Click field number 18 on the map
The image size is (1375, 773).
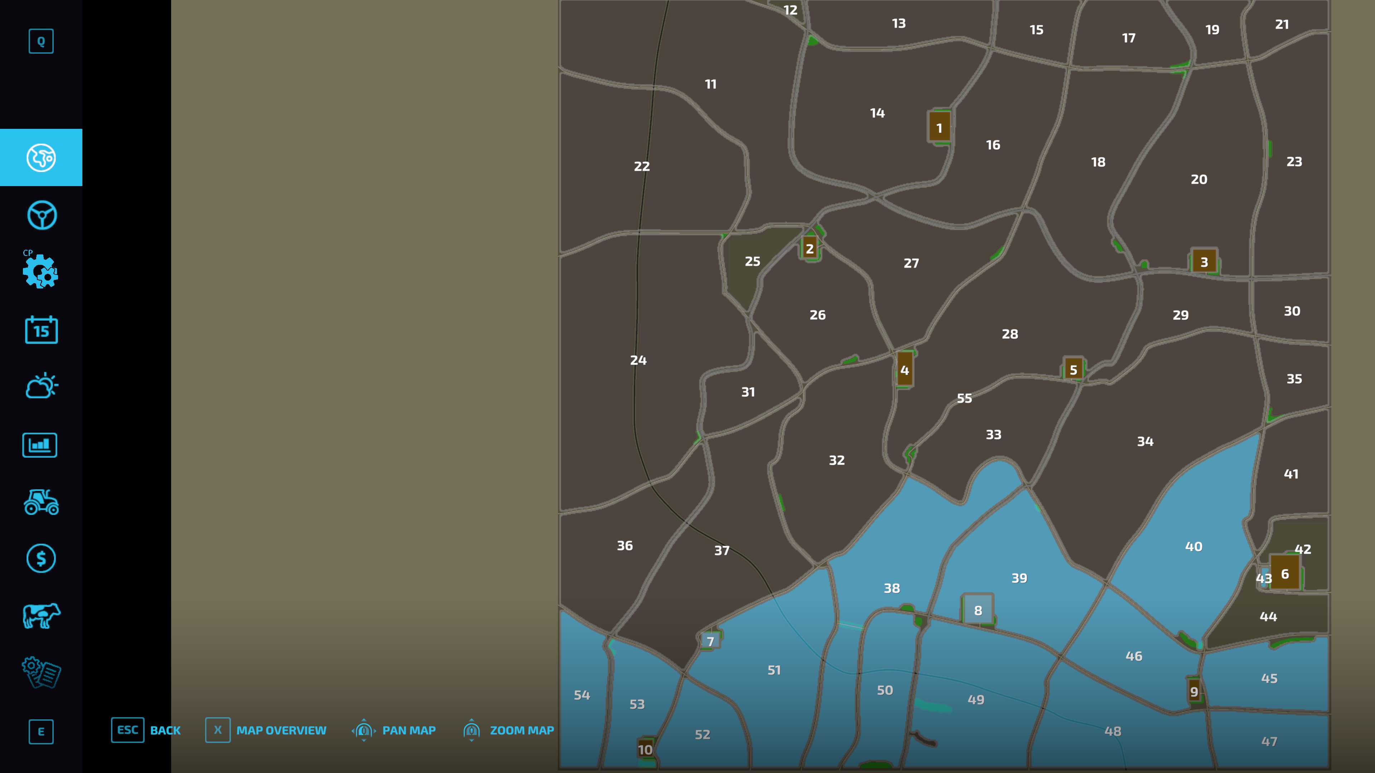[1098, 162]
